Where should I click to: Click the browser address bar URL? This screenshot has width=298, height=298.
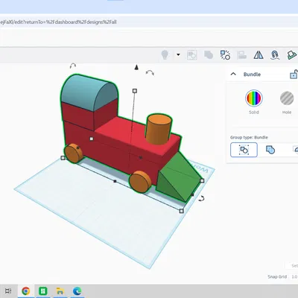coord(59,22)
